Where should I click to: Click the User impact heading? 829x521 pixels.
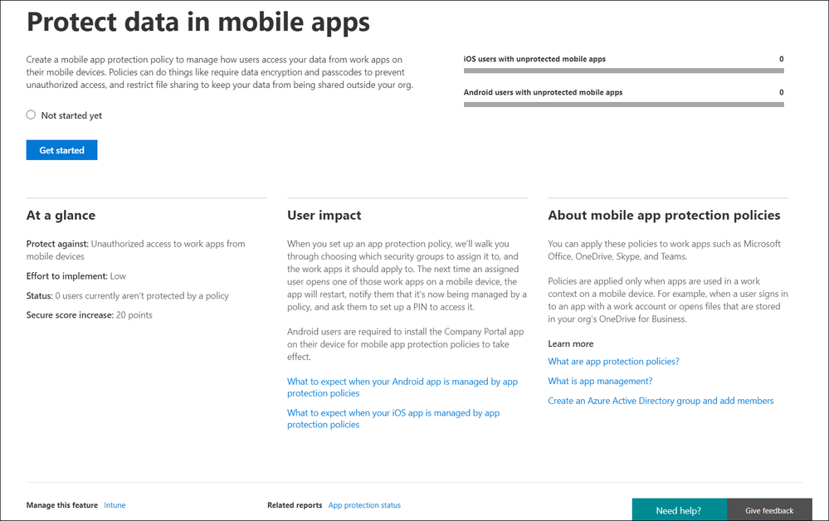pyautogui.click(x=324, y=215)
